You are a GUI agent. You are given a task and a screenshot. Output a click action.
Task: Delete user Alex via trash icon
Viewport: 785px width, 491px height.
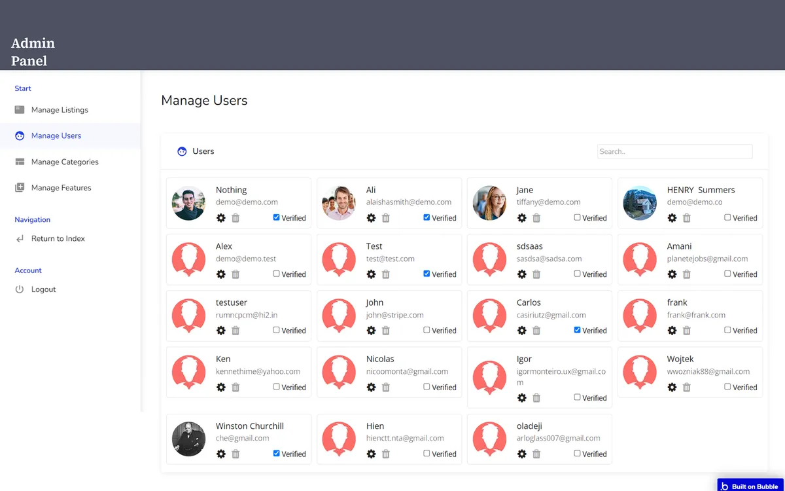pyautogui.click(x=235, y=274)
